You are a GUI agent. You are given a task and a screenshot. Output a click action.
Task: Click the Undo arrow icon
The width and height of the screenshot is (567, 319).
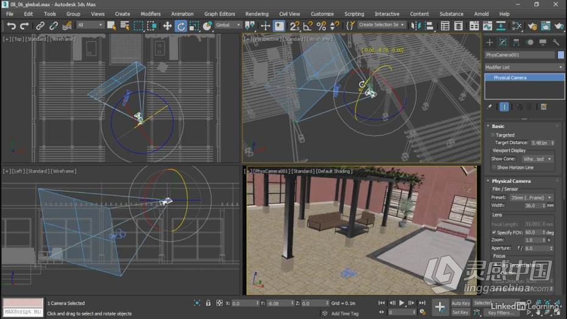click(11, 26)
